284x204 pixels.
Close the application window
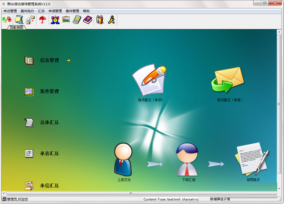pyautogui.click(x=275, y=3)
